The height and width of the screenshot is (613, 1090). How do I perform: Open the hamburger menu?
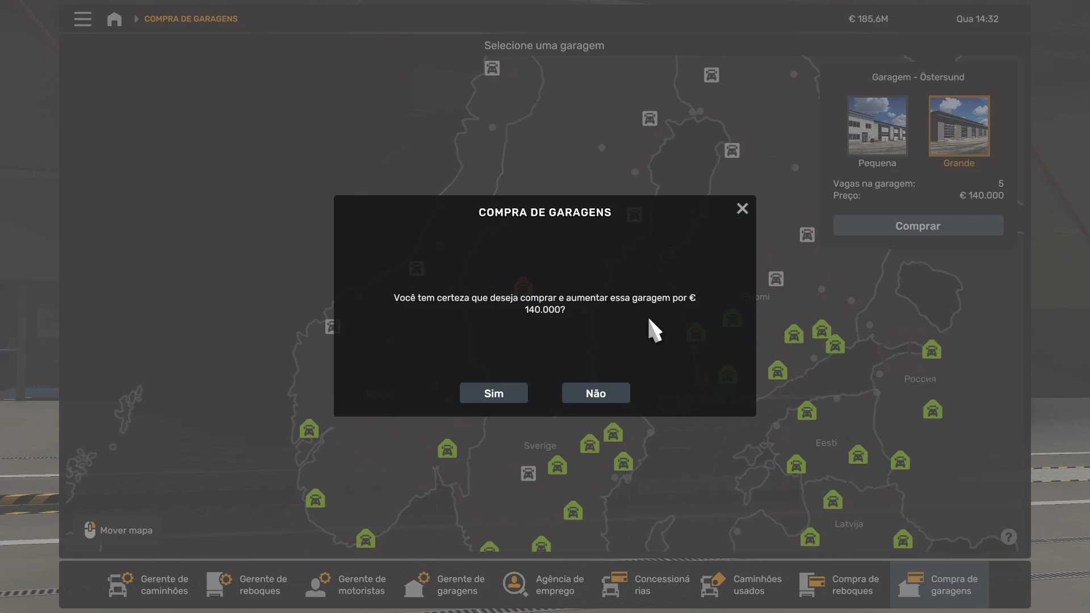82,19
